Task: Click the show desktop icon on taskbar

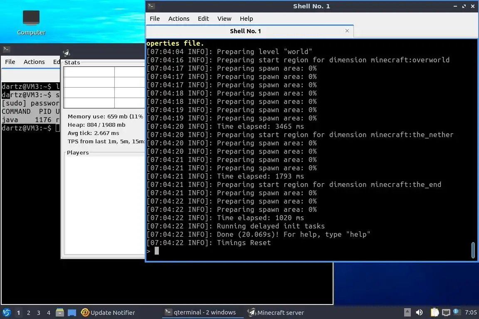Action: (x=72, y=313)
